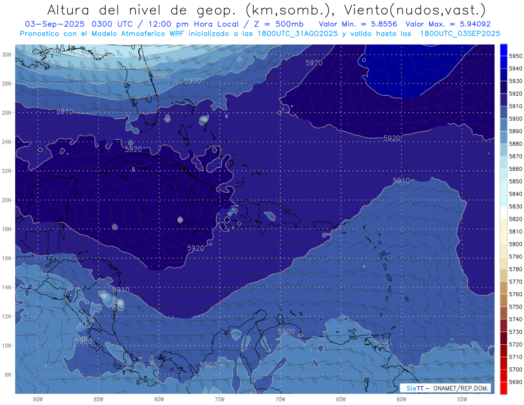
Task: Click the 5870 colorbar label
Action: coord(516,156)
